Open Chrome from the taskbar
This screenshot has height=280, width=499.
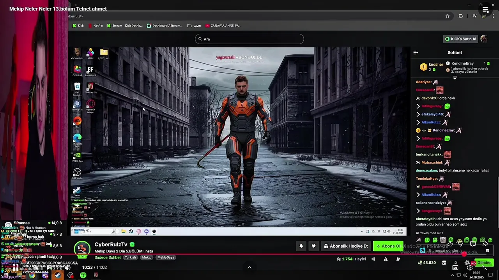point(32,275)
